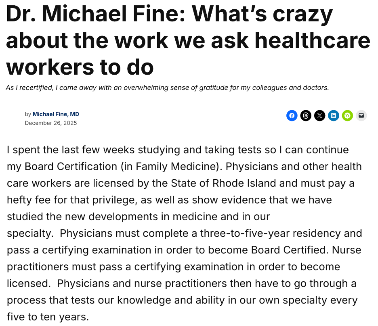This screenshot has height=326, width=378.
Task: Email this article via envelope icon
Action: point(361,116)
